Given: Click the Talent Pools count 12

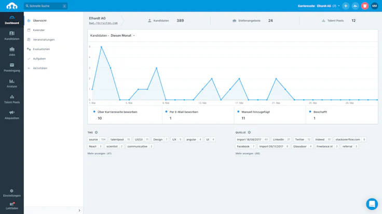Looking at the screenshot, I should pos(353,21).
